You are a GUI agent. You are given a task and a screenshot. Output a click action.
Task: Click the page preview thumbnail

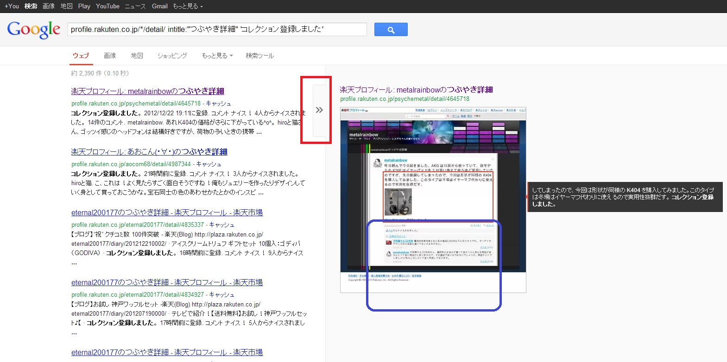(433, 200)
